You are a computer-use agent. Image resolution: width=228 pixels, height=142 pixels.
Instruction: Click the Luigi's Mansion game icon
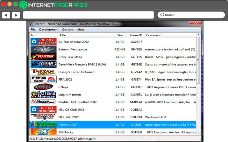coord(43,95)
